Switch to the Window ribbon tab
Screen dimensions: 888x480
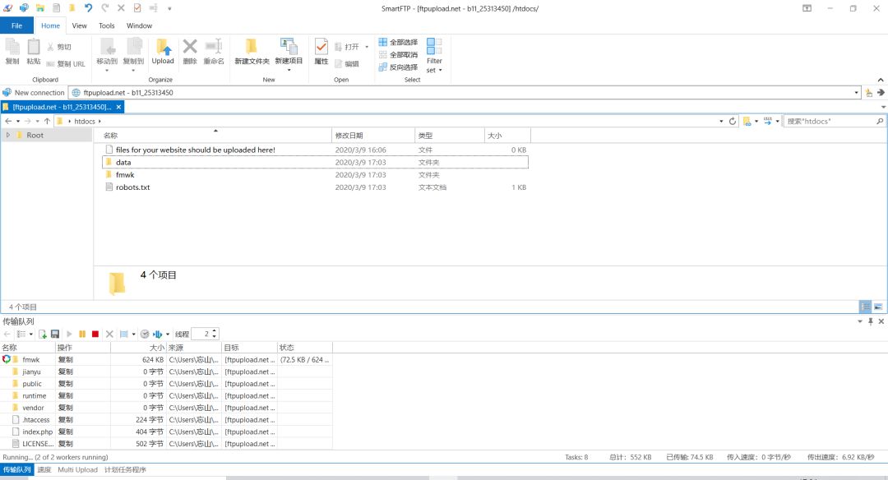pos(139,25)
